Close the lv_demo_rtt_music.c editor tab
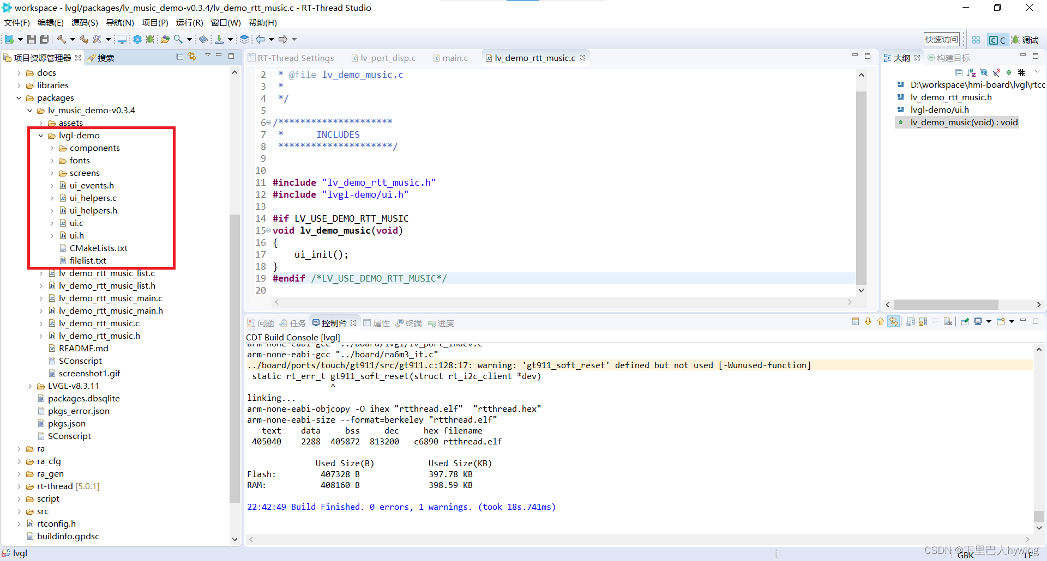This screenshot has width=1047, height=561. (582, 58)
